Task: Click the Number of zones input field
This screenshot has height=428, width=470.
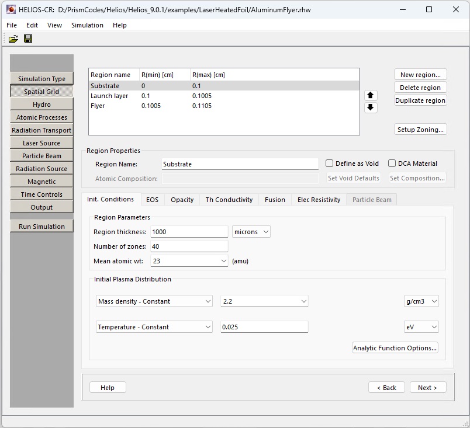Action: coord(189,246)
